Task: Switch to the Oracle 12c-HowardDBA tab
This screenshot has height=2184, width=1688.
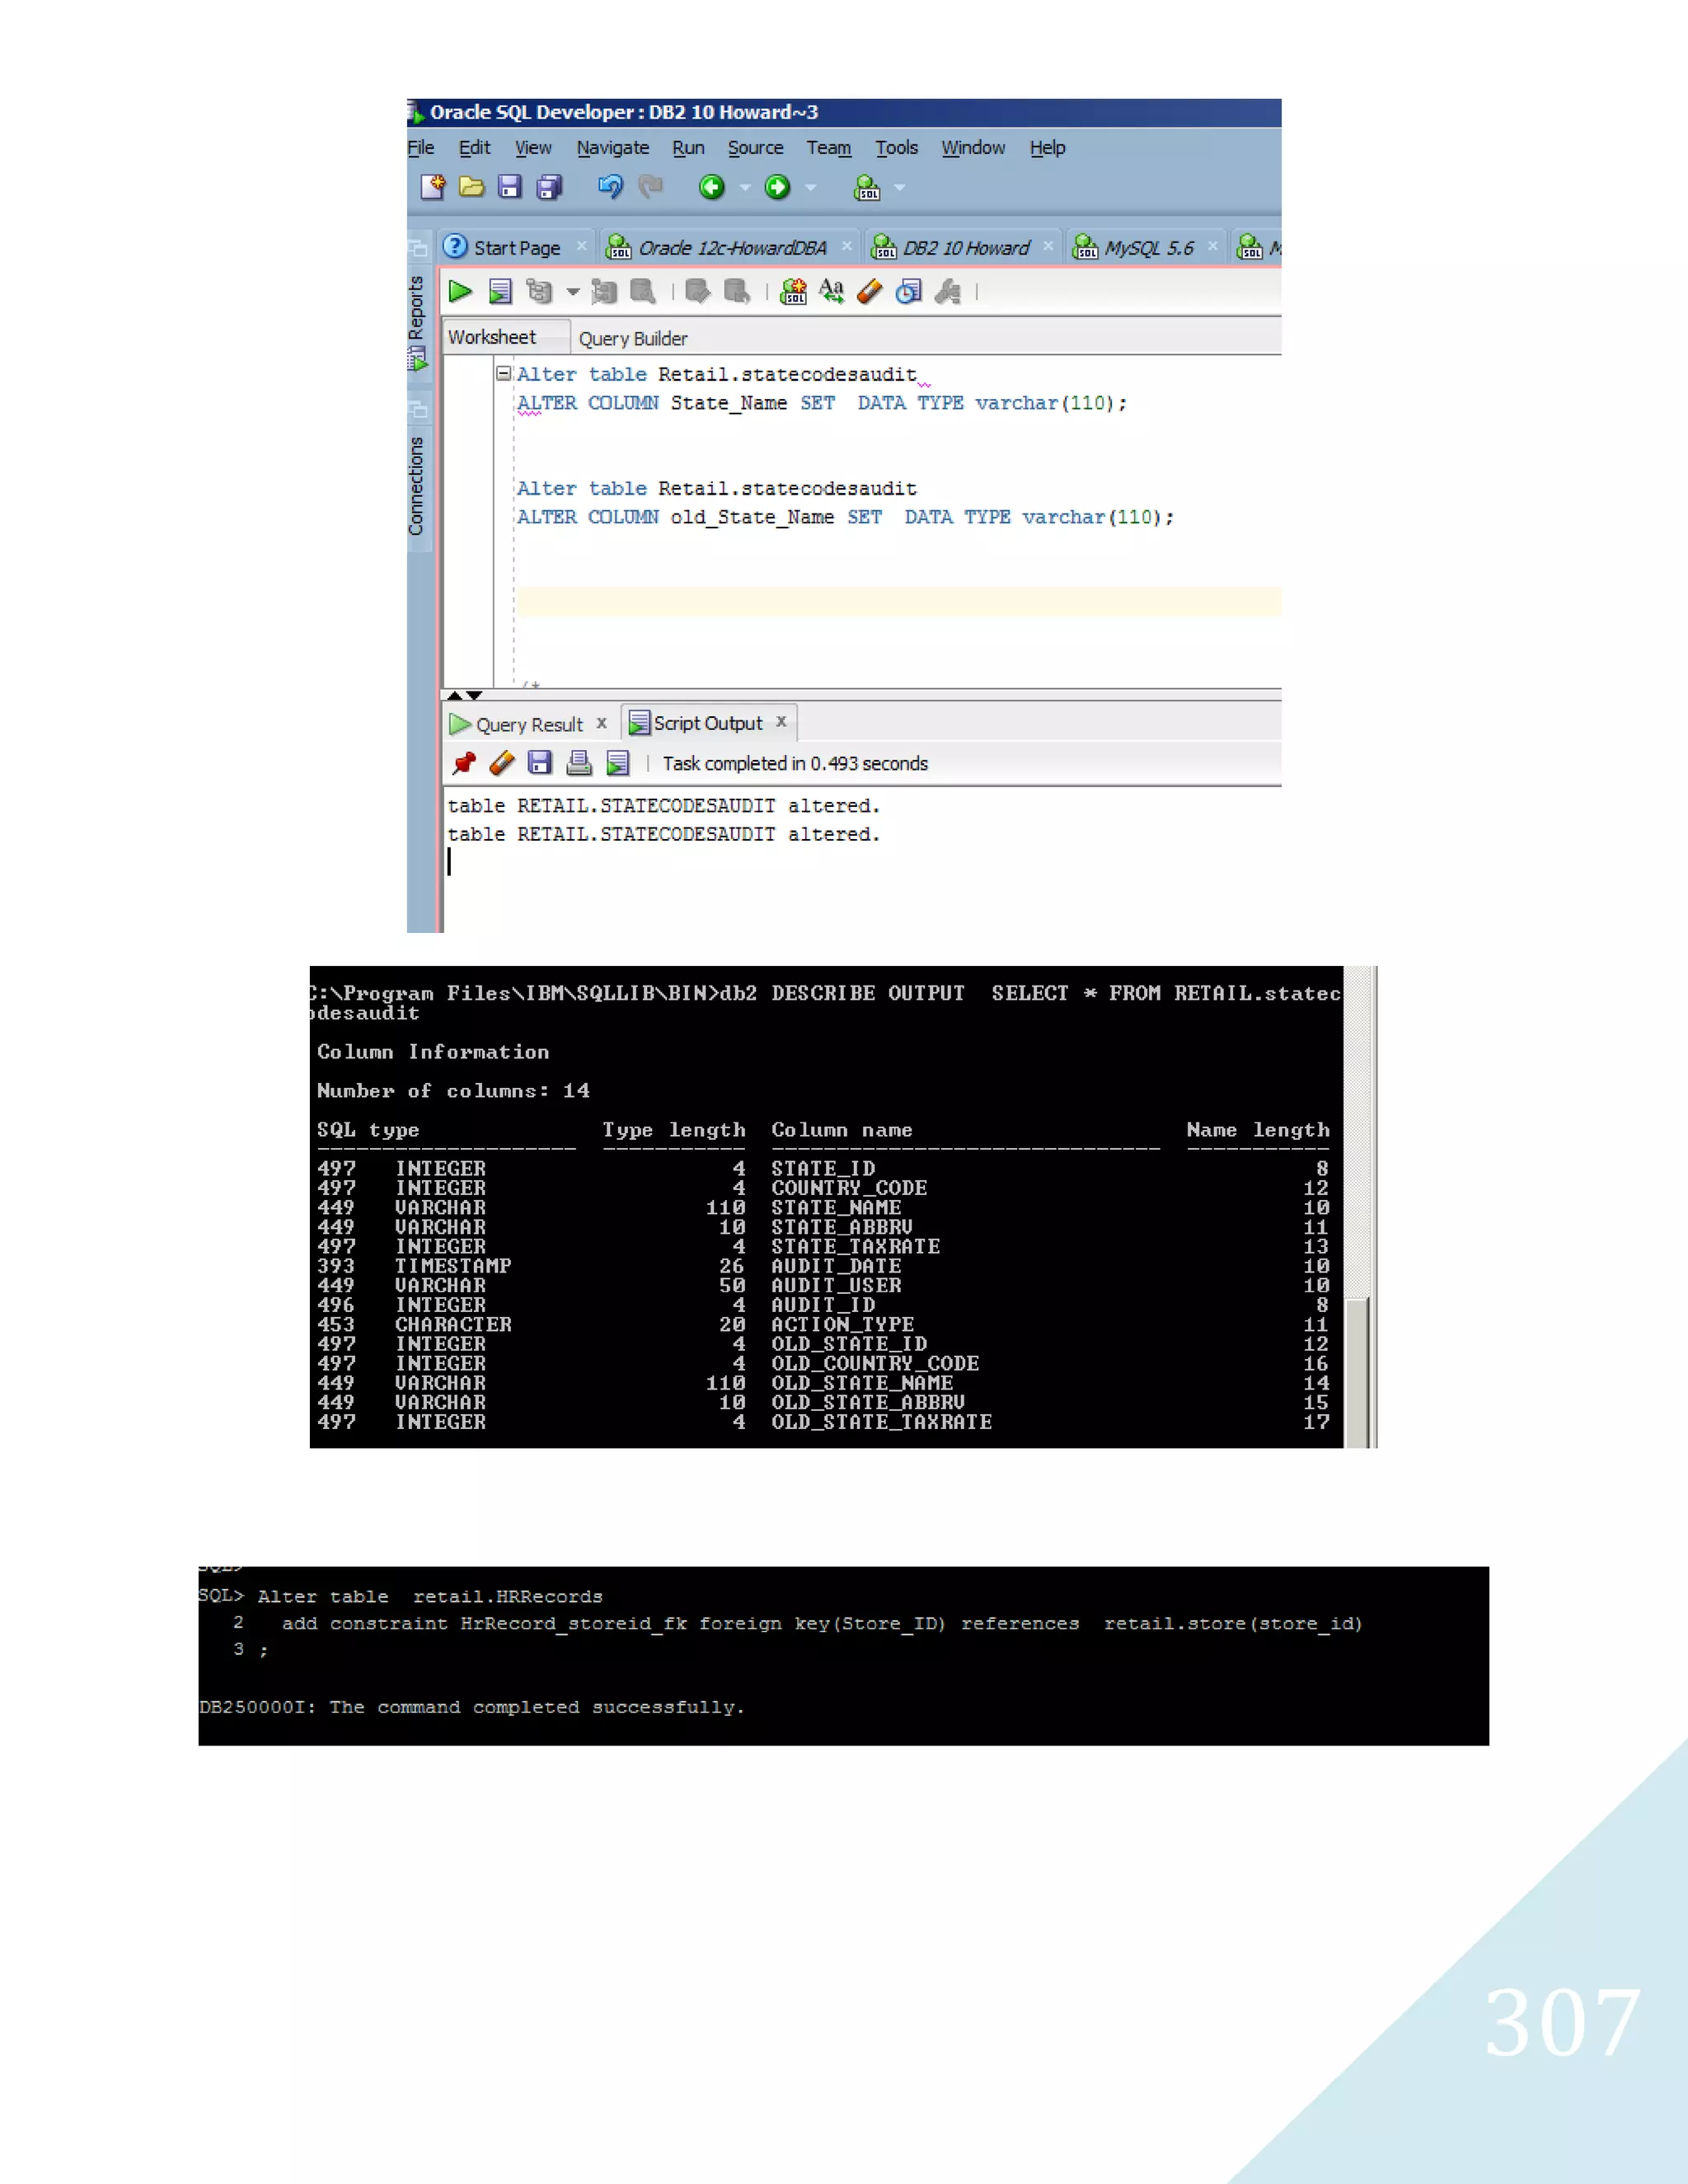Action: pyautogui.click(x=732, y=248)
